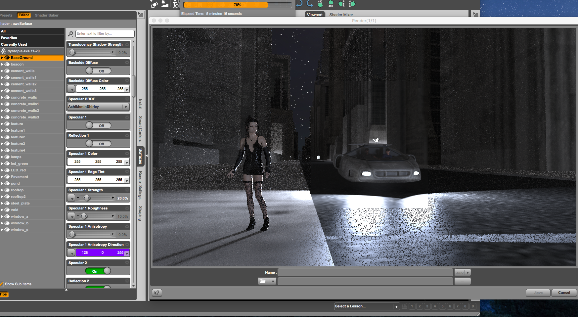Click the redo curved arrow icon

tap(310, 4)
